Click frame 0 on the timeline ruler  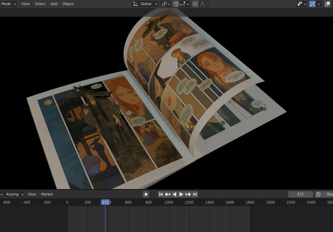point(67,202)
